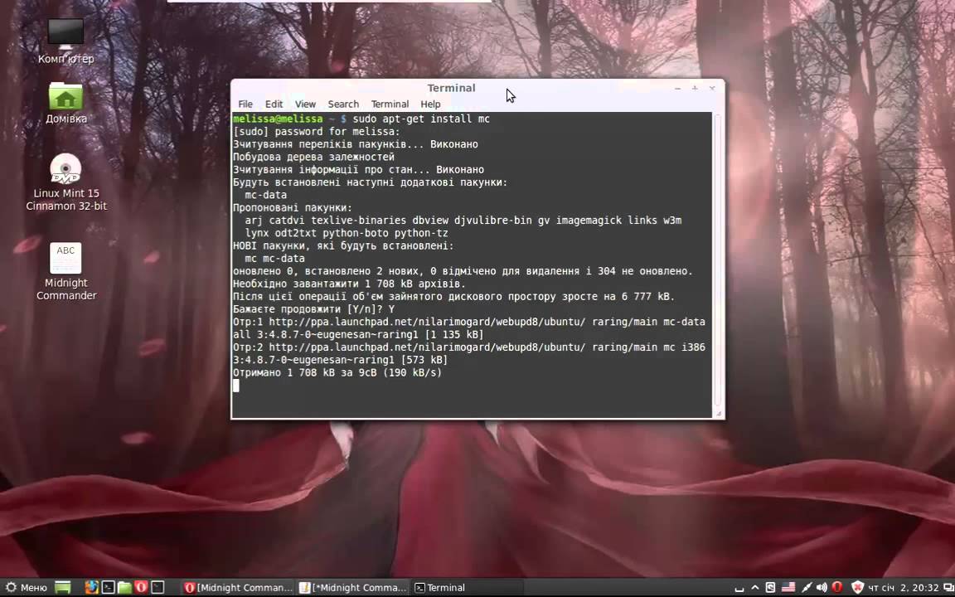Expand hidden tray icons with up arrow
The height and width of the screenshot is (597, 955).
coord(755,588)
